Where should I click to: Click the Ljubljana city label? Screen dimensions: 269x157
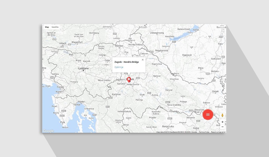tap(83, 68)
